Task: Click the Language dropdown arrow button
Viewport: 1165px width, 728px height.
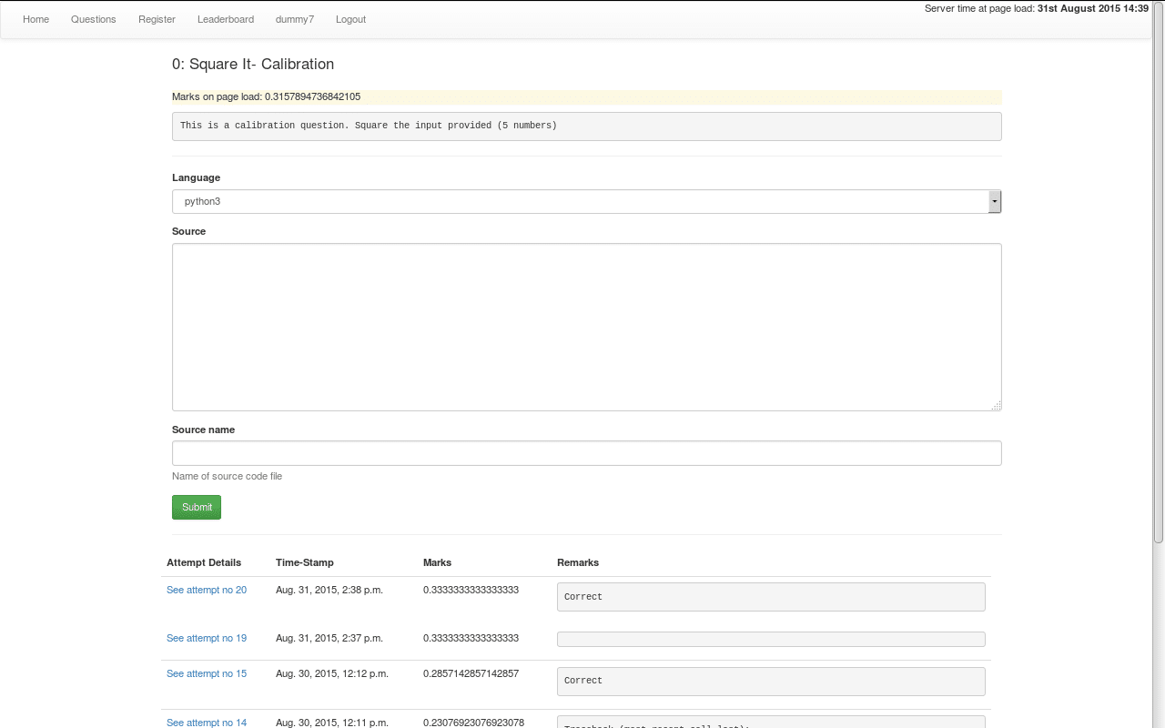Action: (995, 201)
